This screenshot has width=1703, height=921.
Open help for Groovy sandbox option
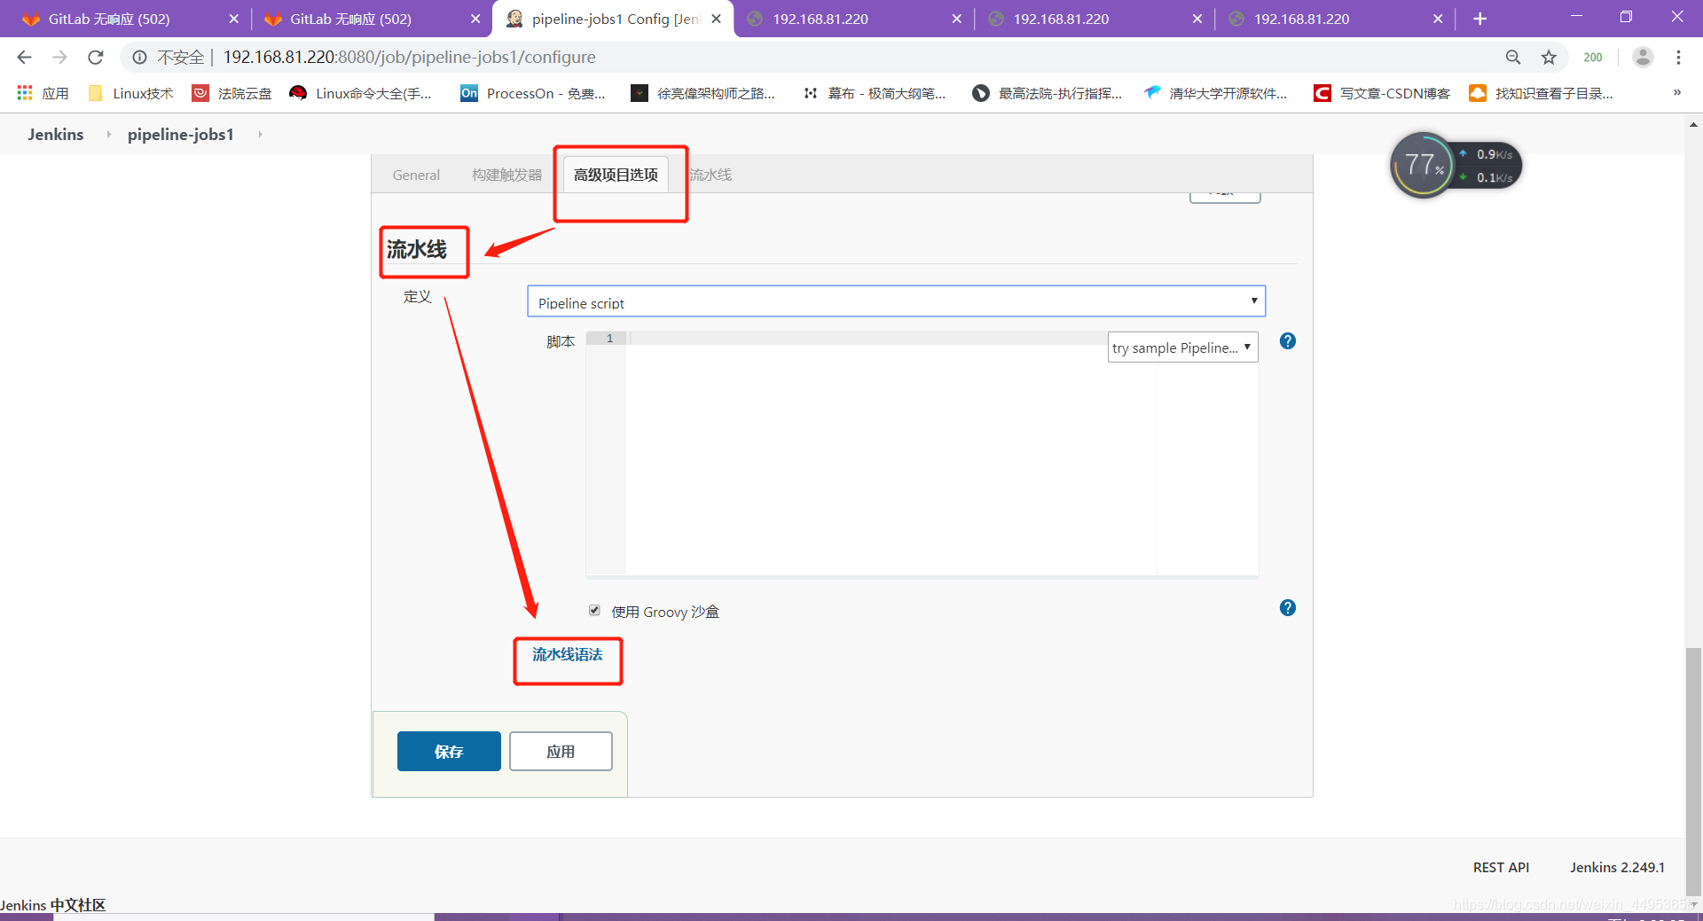[x=1288, y=608]
